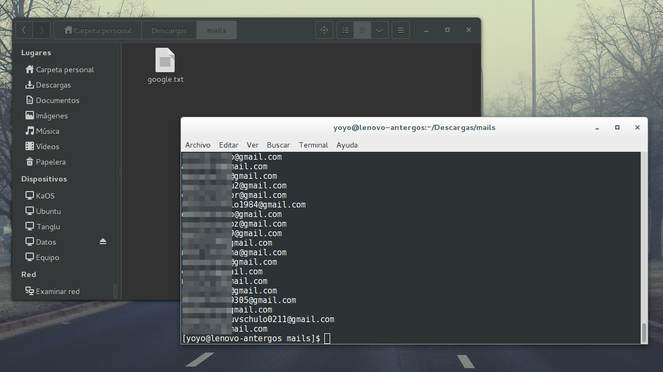Switch the file manager to list view
Viewport: 663px width, 372px height.
(346, 30)
